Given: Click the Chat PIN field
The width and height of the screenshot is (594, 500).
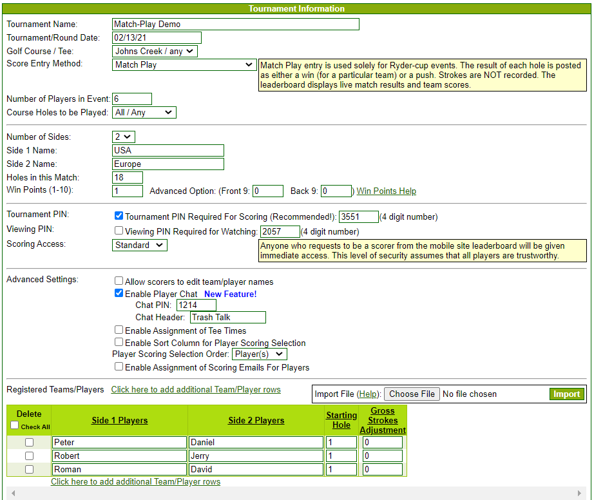Looking at the screenshot, I should coord(196,305).
